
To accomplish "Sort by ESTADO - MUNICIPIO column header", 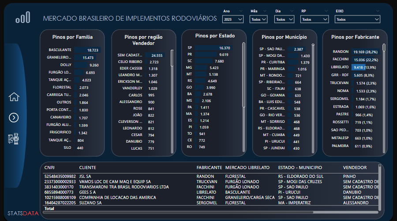I will tap(300, 167).
